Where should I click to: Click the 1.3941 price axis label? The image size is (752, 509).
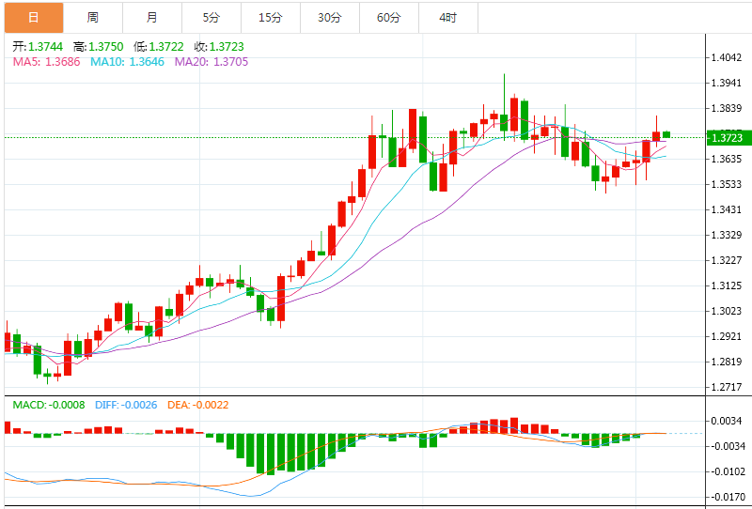click(727, 84)
